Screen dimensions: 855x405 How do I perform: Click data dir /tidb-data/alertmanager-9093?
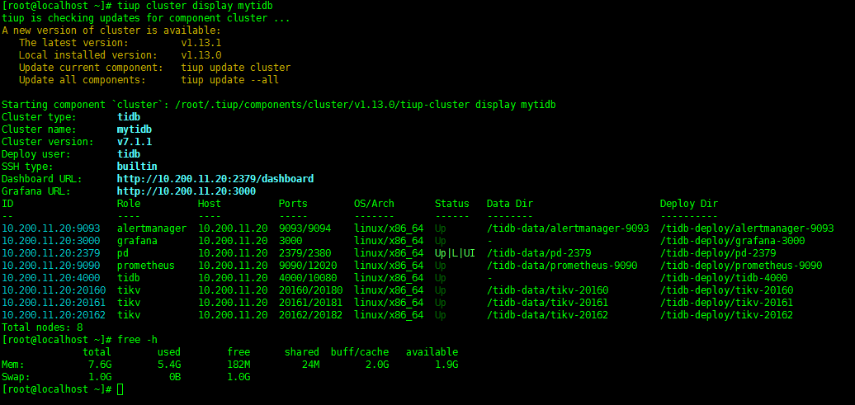coord(568,228)
